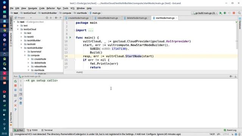
Task: Click the startNode breadcrumb
Action: pos(80,13)
